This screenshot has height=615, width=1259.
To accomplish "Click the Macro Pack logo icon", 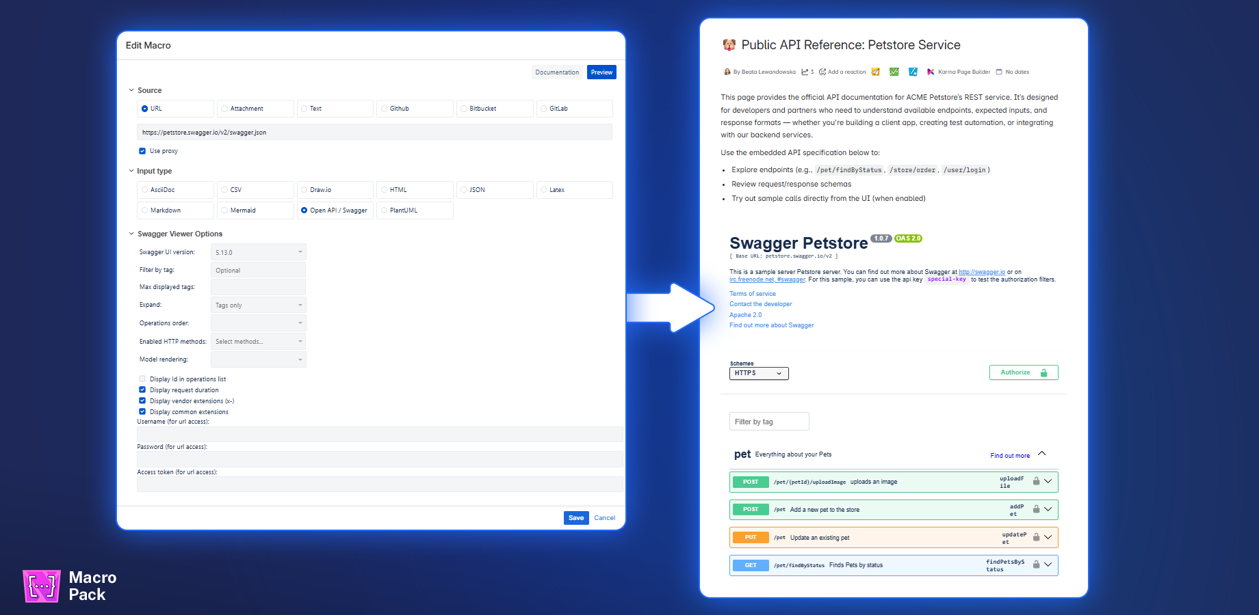I will pos(42,586).
